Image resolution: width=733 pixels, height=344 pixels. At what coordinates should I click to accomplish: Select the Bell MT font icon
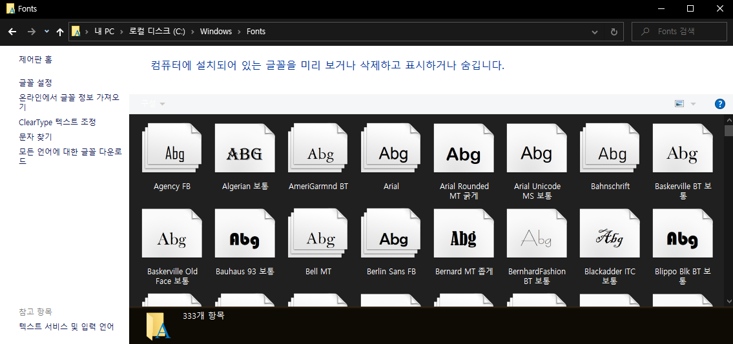(x=318, y=233)
